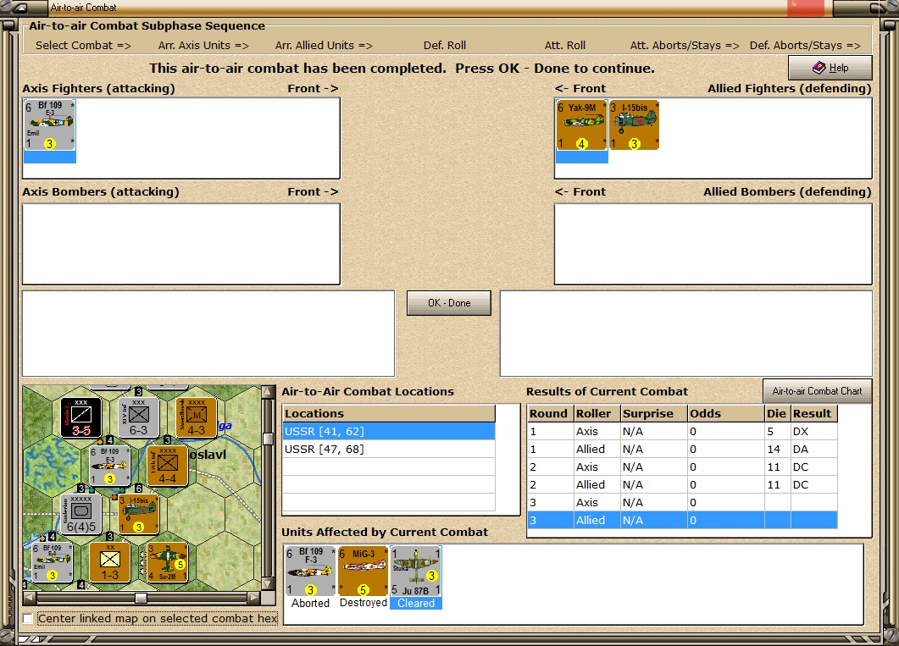Select the 4-3 mechanized army counter on map
The width and height of the screenshot is (899, 646).
click(196, 417)
